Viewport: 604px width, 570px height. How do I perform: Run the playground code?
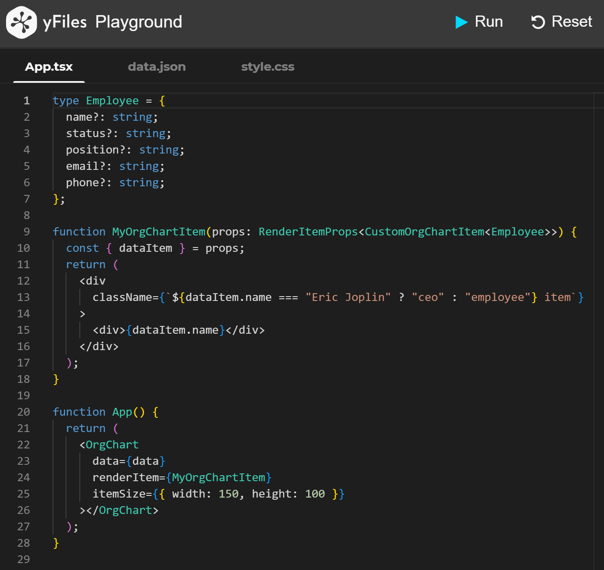[x=479, y=22]
